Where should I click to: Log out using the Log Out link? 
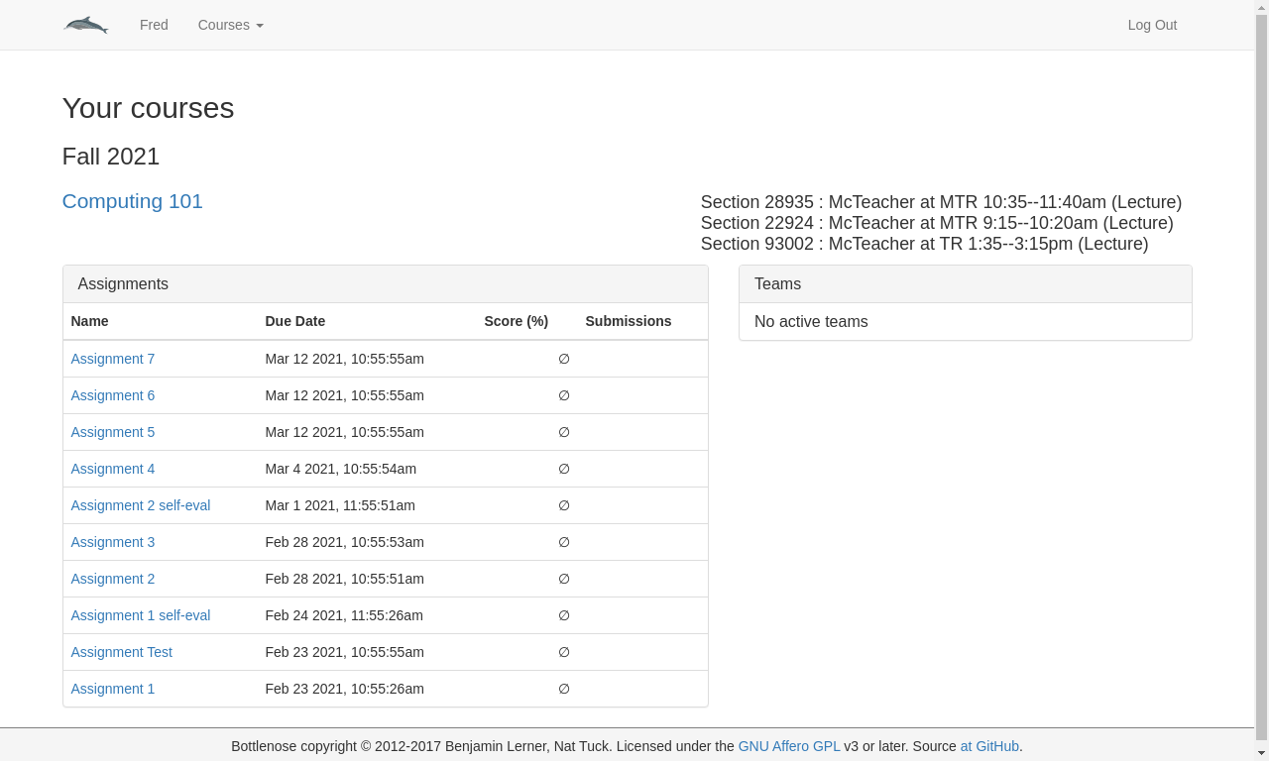(1152, 25)
